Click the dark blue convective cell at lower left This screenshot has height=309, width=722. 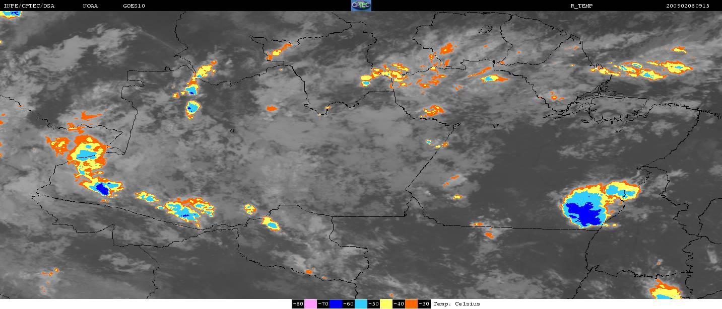103,189
